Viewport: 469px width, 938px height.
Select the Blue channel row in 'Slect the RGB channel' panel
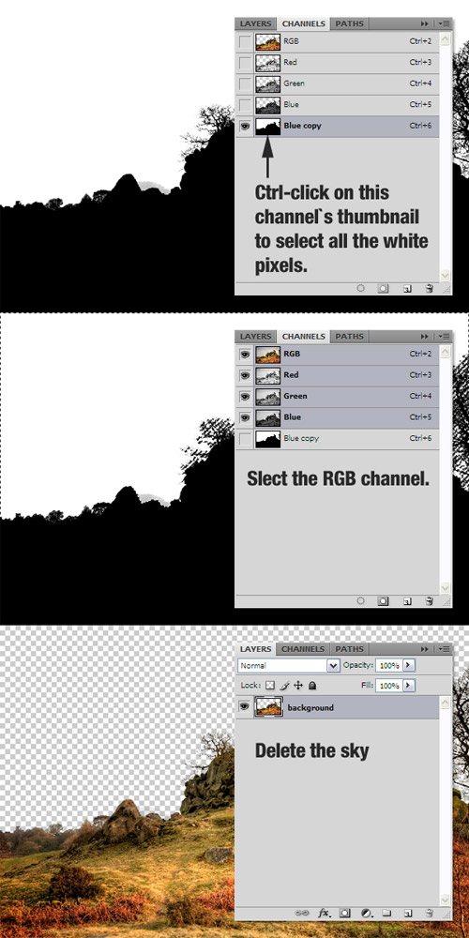coord(337,417)
